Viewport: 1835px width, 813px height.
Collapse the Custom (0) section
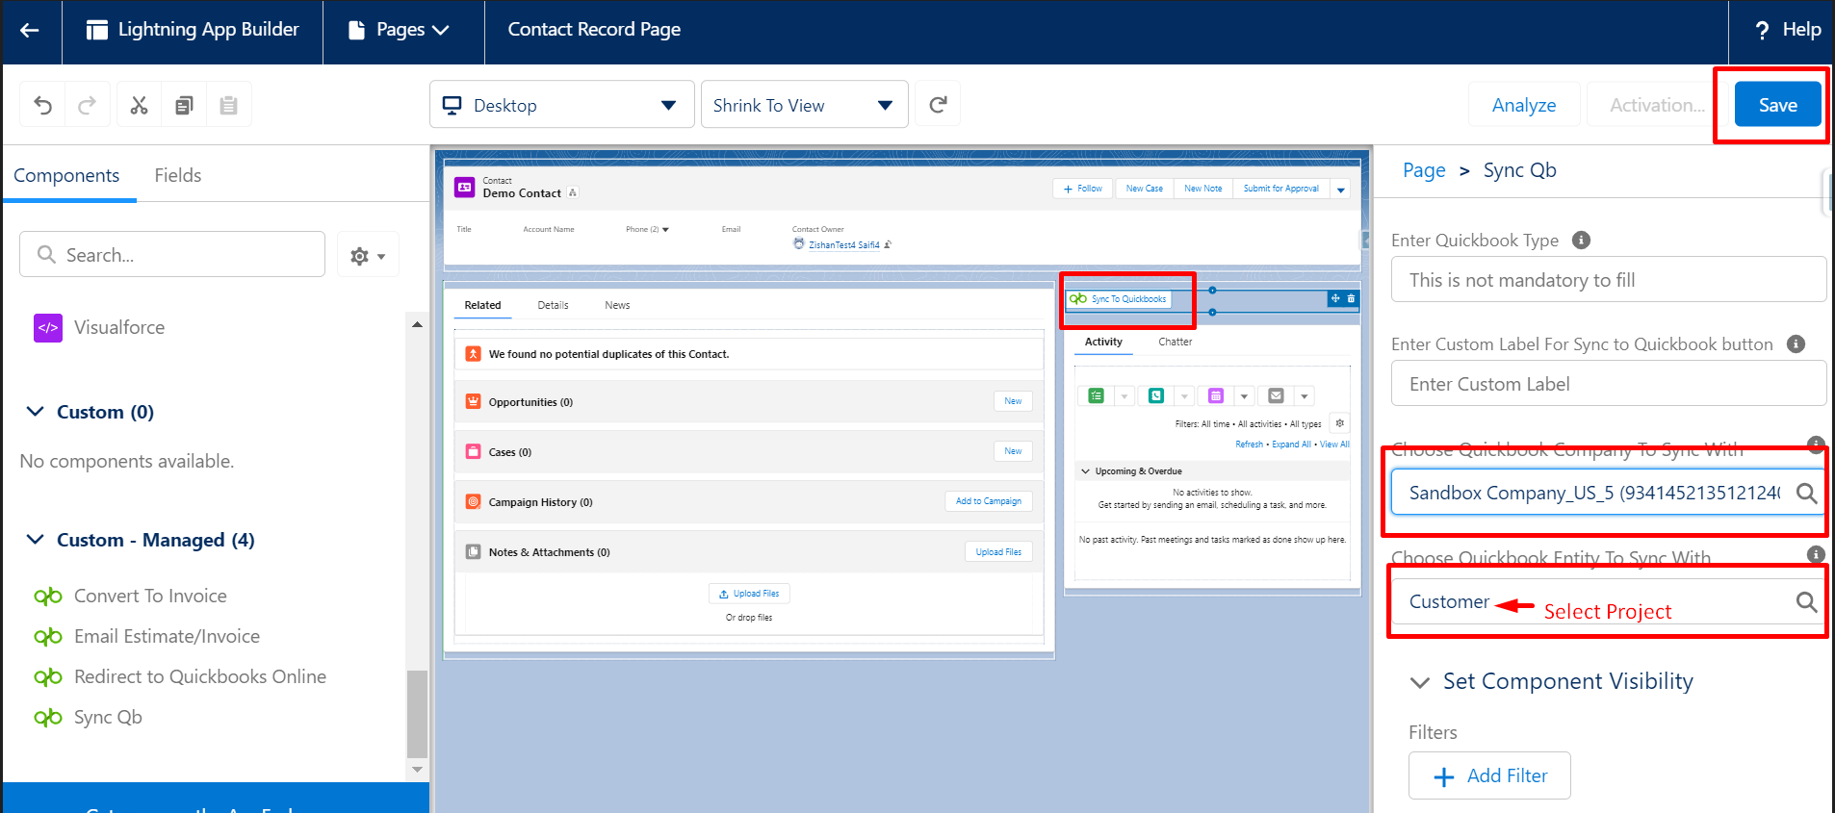coord(35,412)
